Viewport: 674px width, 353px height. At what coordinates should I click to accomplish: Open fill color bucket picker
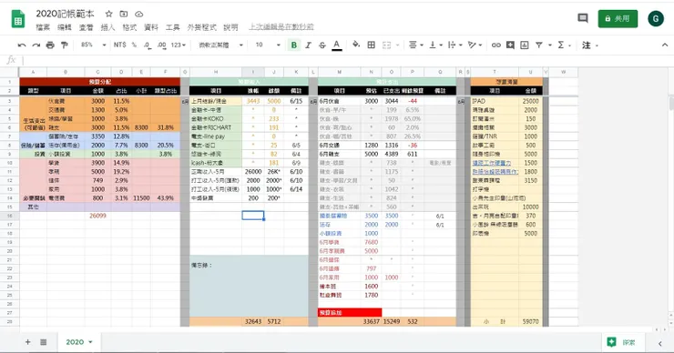click(x=356, y=45)
